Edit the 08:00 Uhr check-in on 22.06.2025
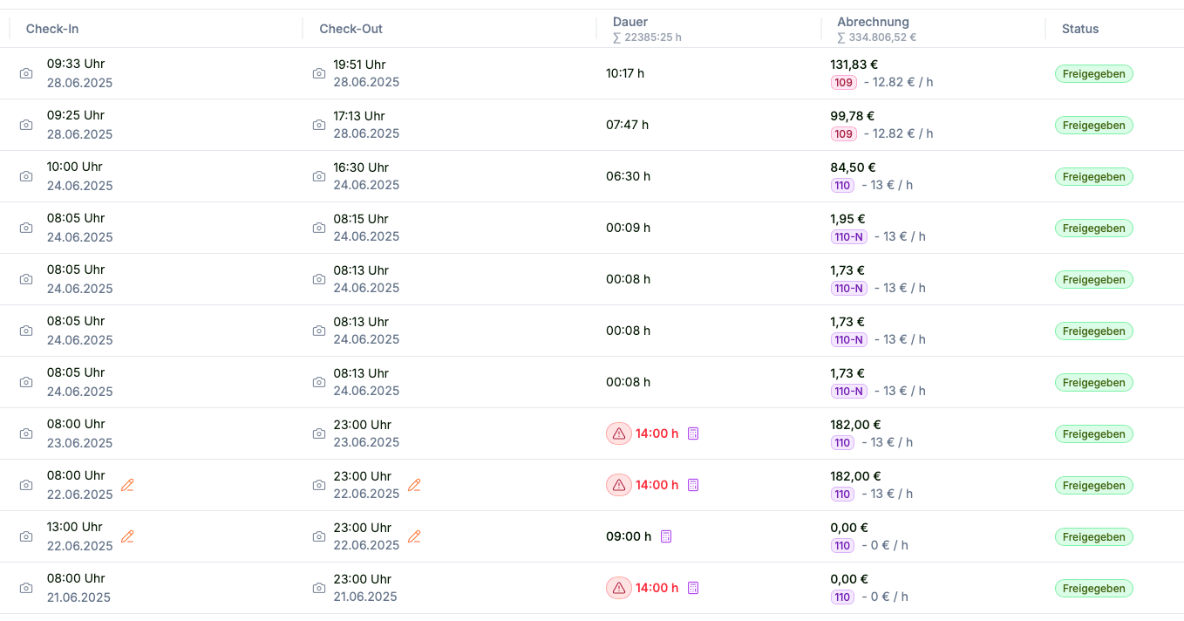 coord(127,485)
